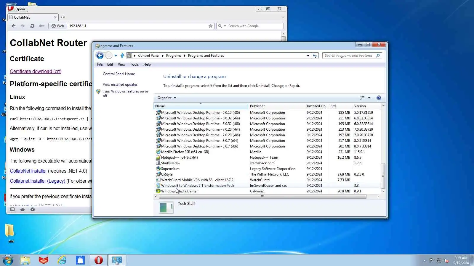Click volume muted icon in system tray
The image size is (474, 266).
(446, 260)
